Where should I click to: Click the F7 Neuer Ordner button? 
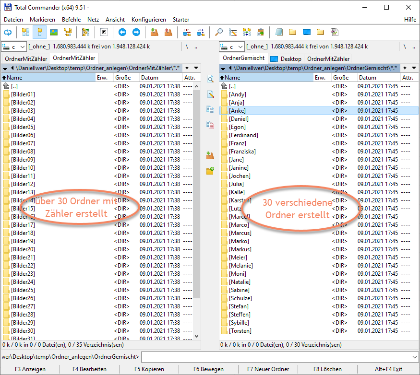pyautogui.click(x=268, y=369)
